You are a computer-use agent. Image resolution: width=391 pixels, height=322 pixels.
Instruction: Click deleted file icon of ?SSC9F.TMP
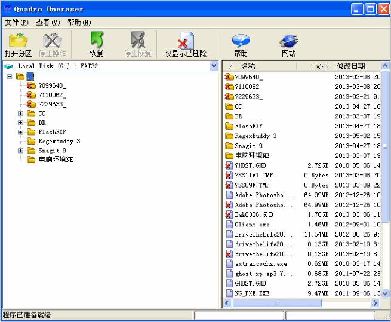pos(229,185)
